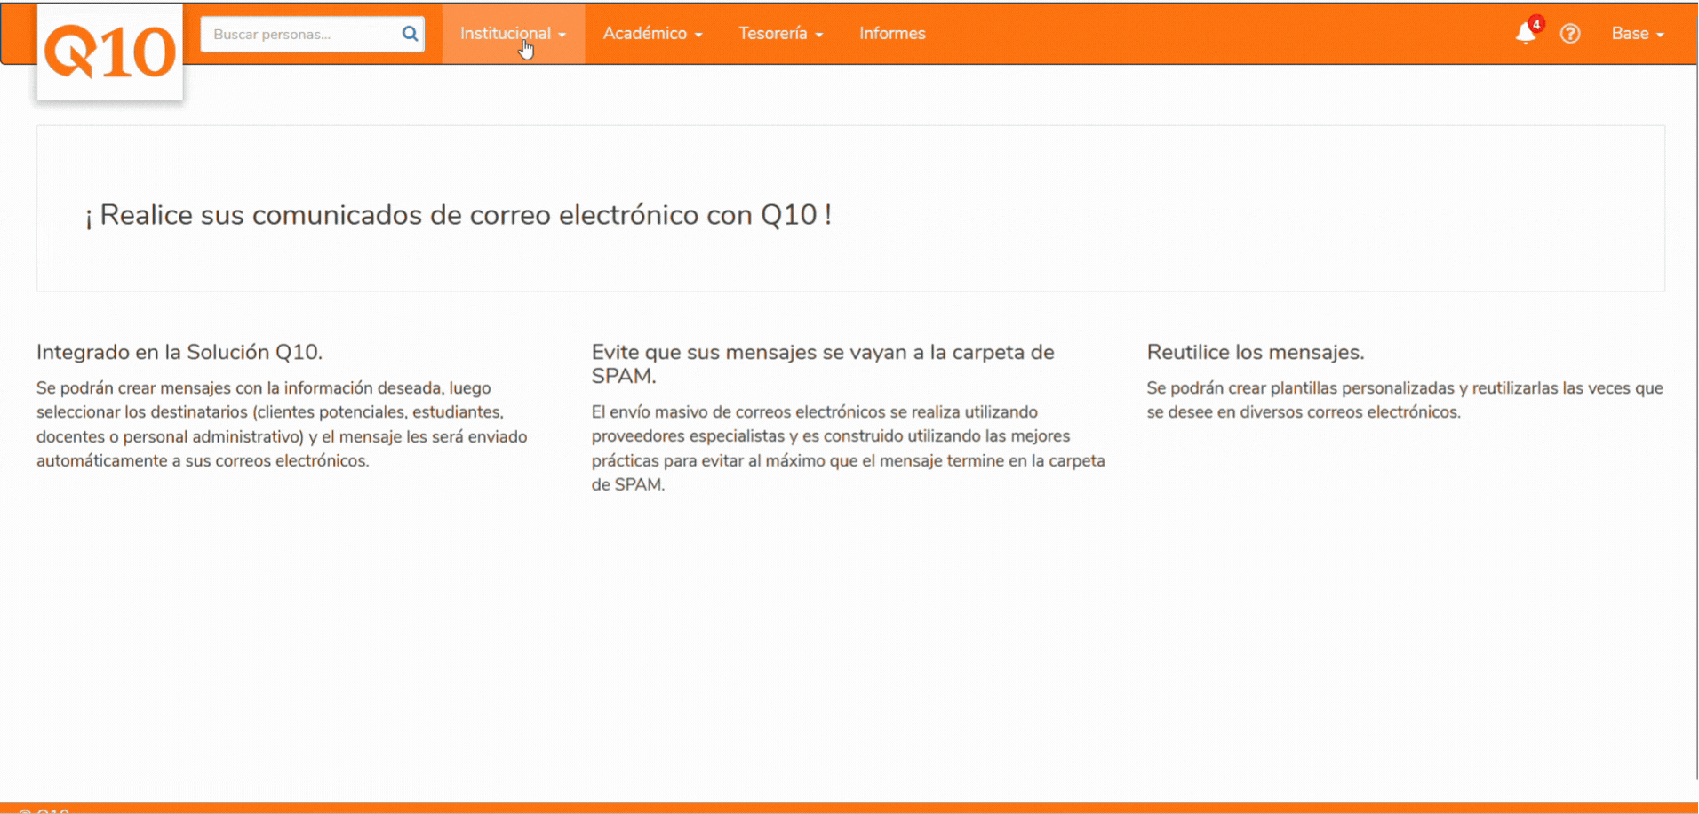Screen dimensions: 1699x814
Task: Expand the Académico menu
Action: 653,34
